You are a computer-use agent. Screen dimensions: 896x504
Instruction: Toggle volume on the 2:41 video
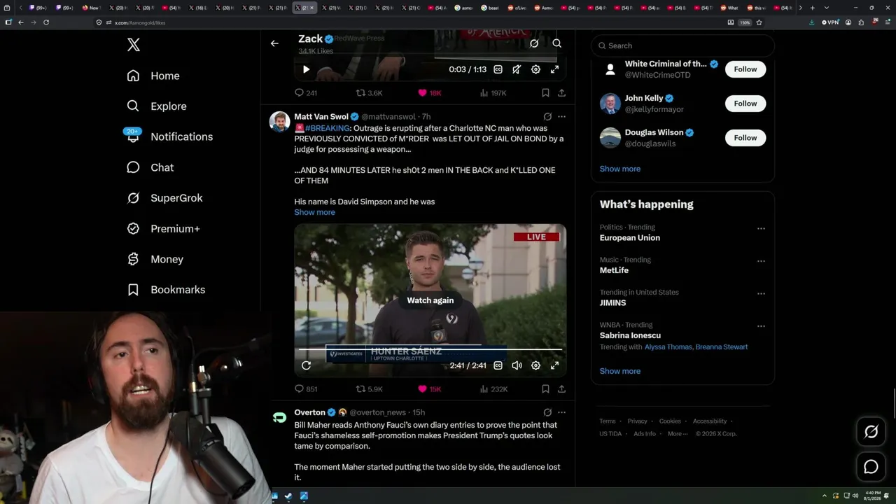pos(517,365)
